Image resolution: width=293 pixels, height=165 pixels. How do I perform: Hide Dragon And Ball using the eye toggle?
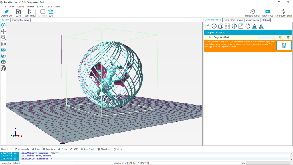210,37
